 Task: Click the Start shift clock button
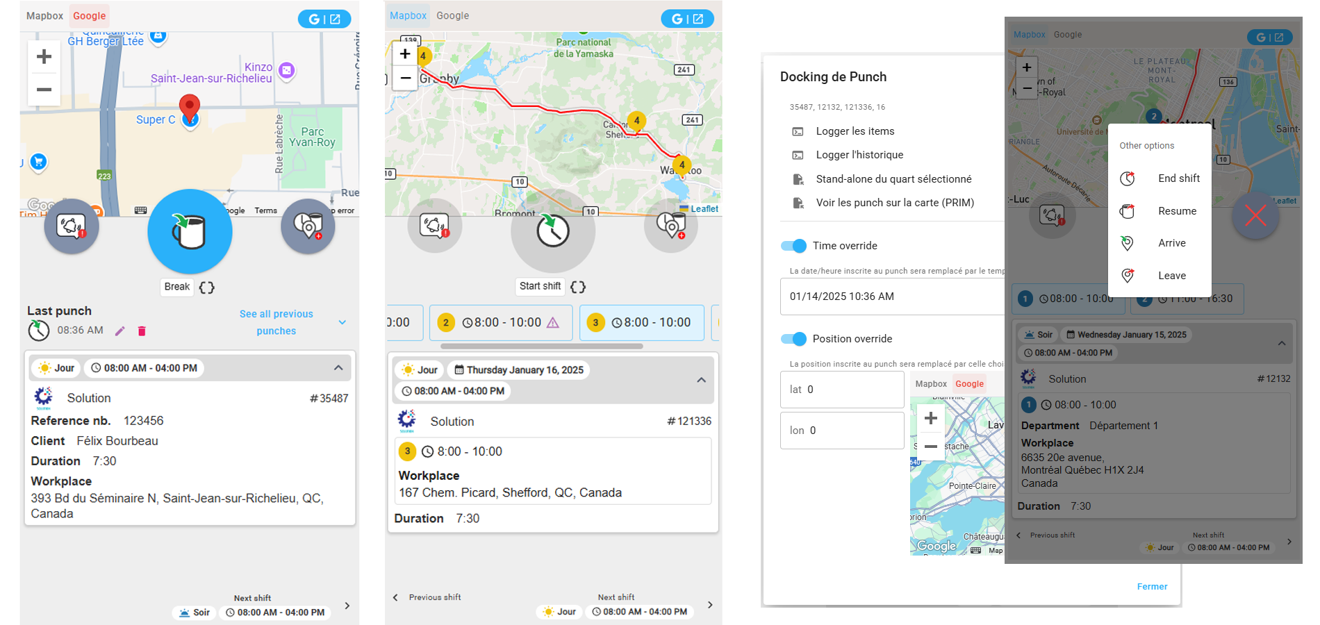pos(553,231)
